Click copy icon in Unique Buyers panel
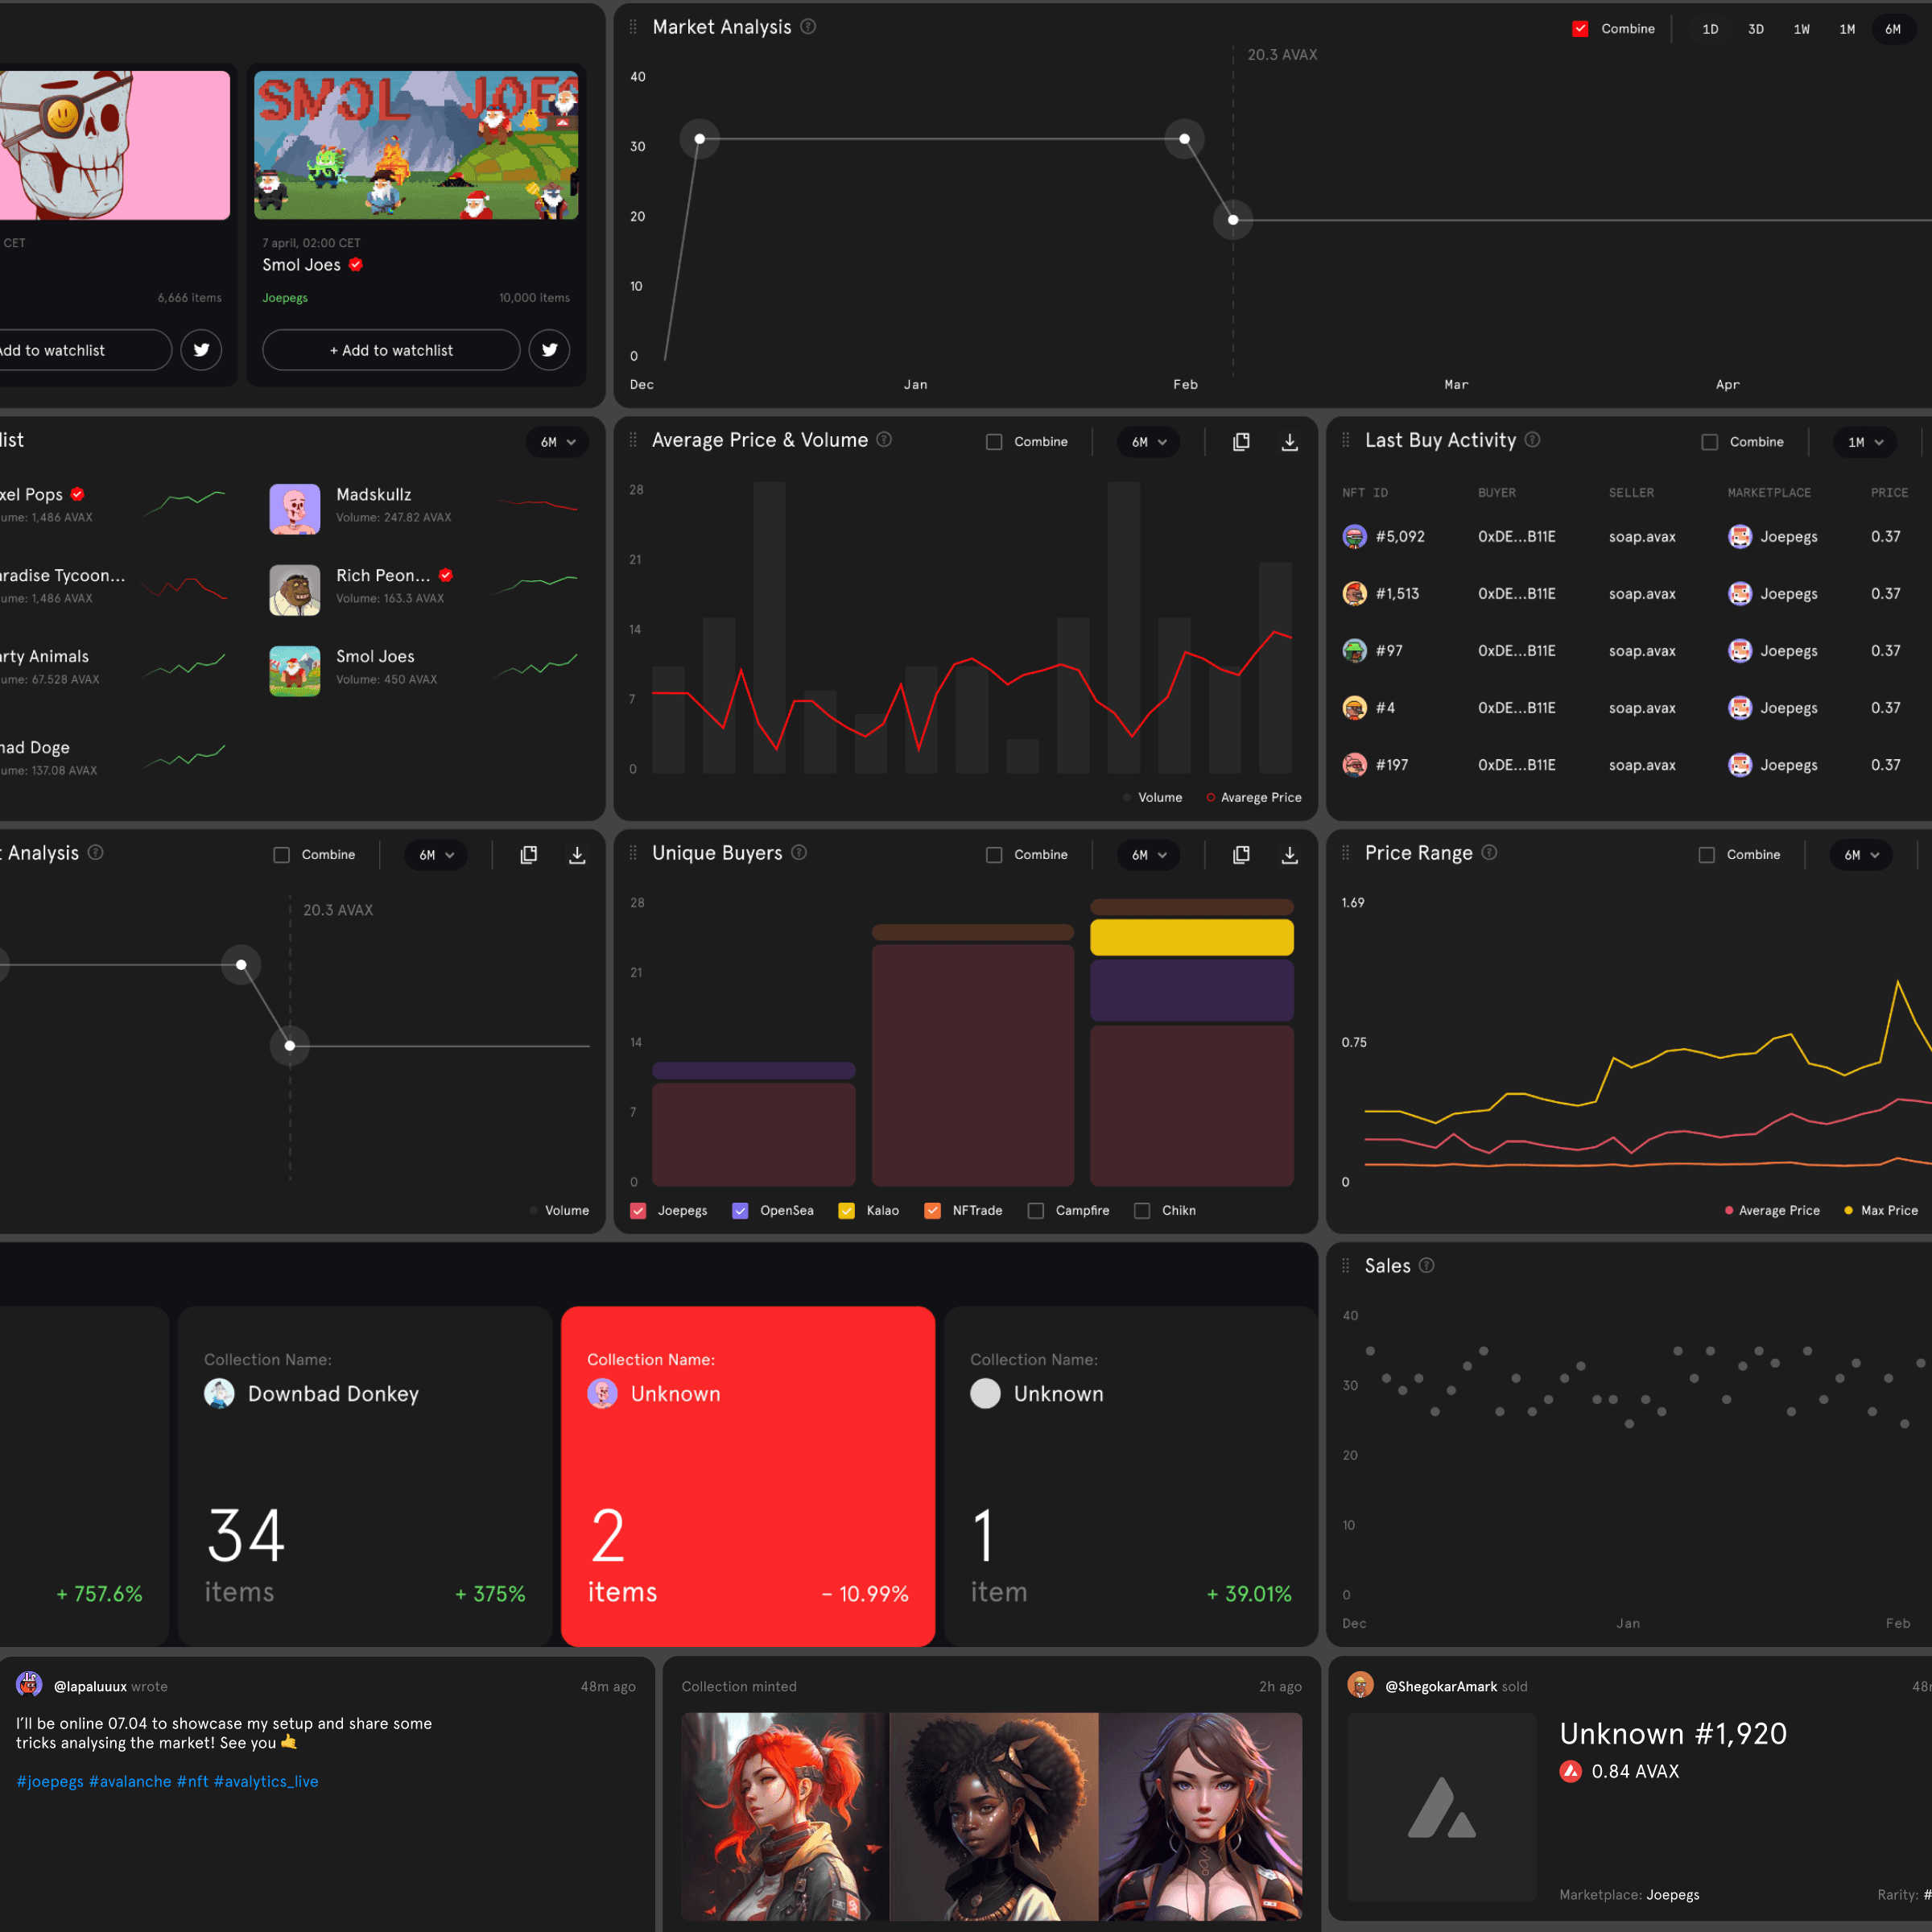 (x=1241, y=855)
